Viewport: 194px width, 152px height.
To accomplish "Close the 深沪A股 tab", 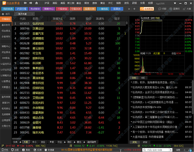I will point(32,14).
